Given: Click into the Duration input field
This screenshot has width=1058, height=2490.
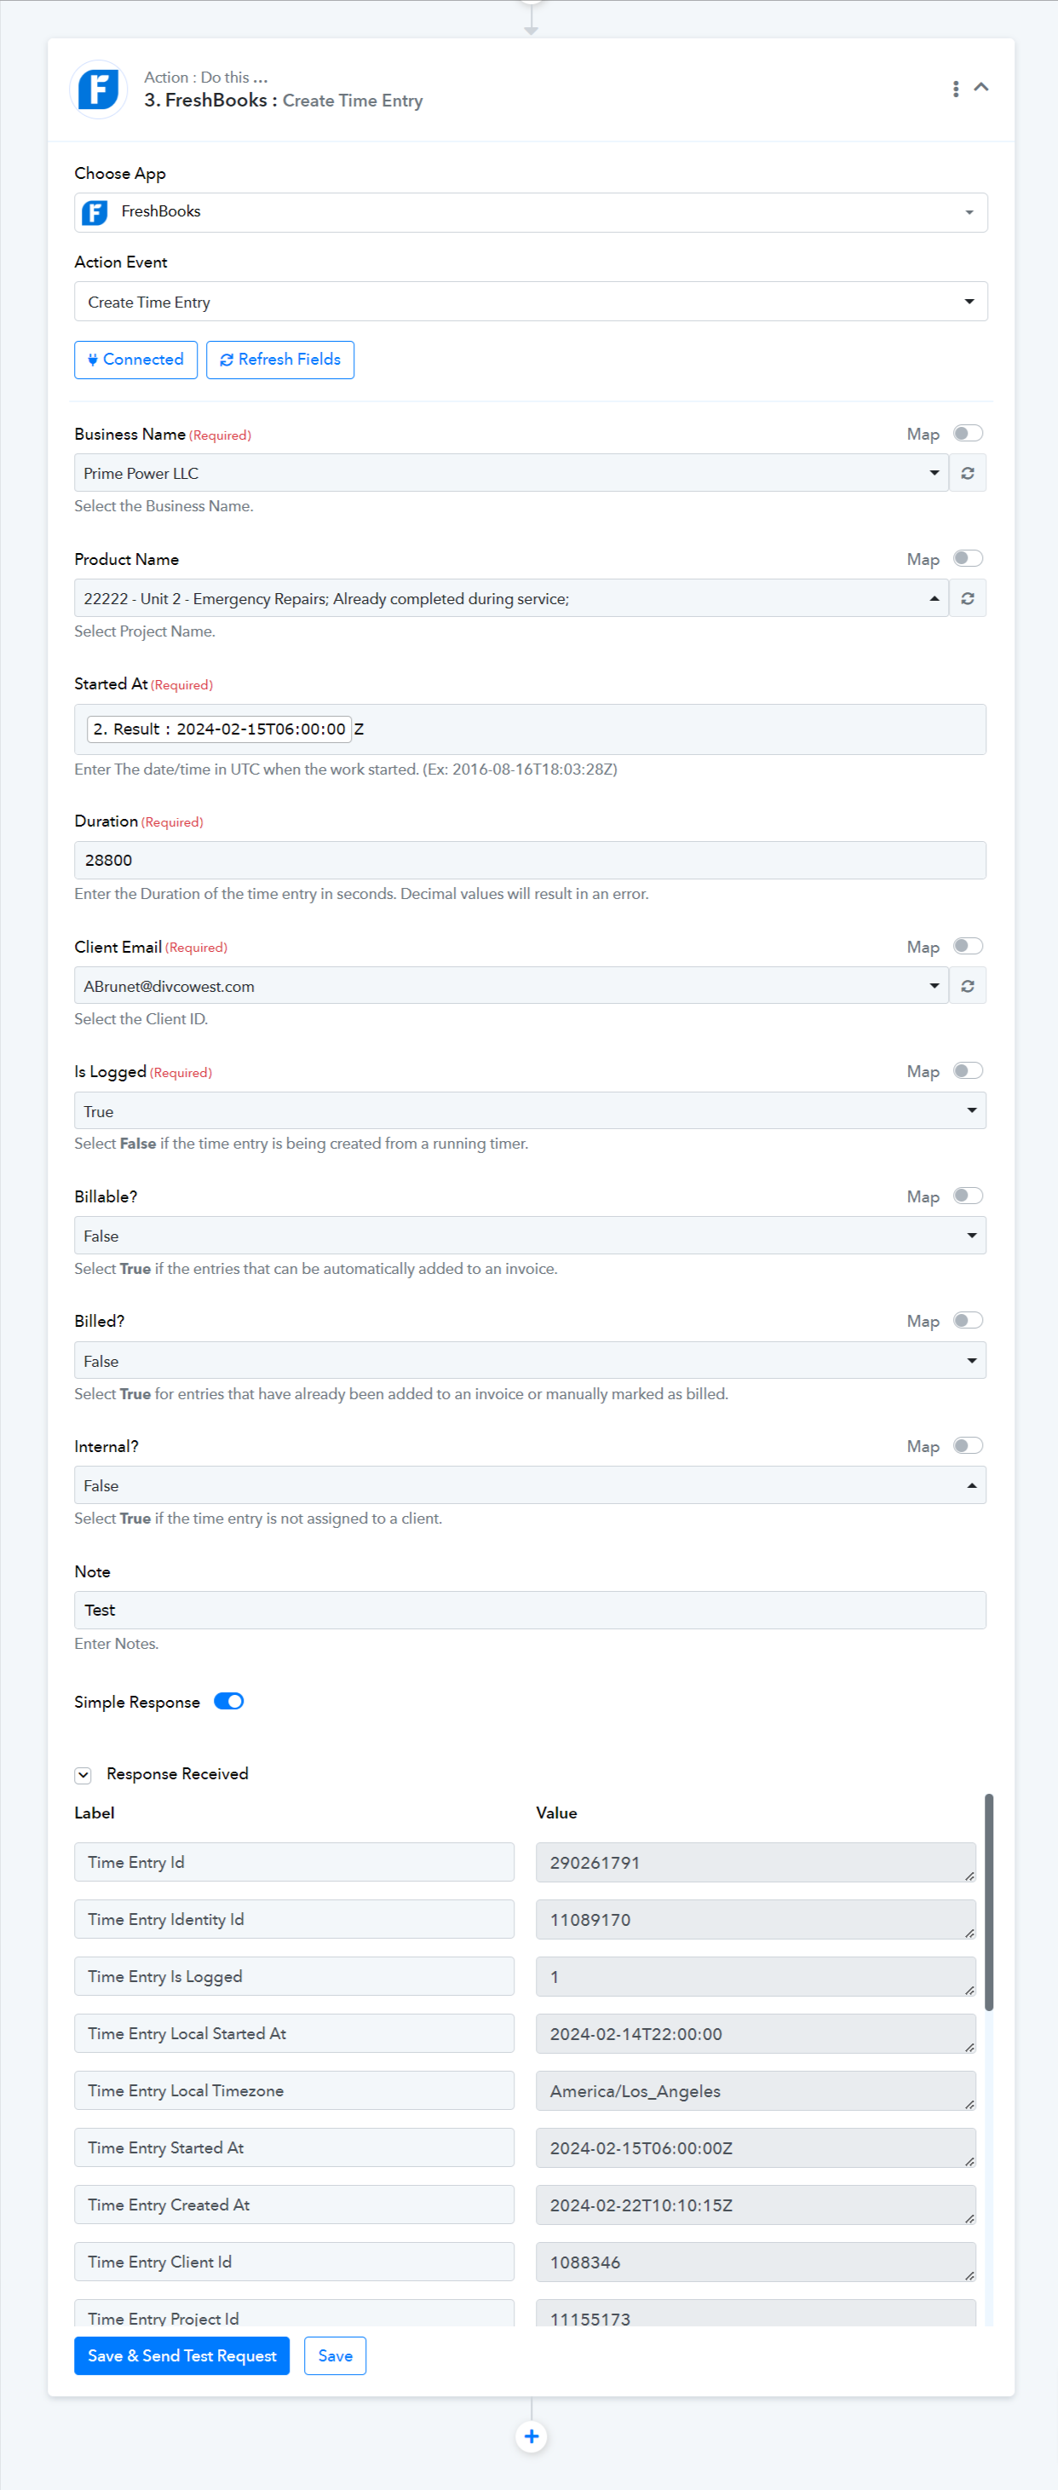Looking at the screenshot, I should (x=531, y=861).
